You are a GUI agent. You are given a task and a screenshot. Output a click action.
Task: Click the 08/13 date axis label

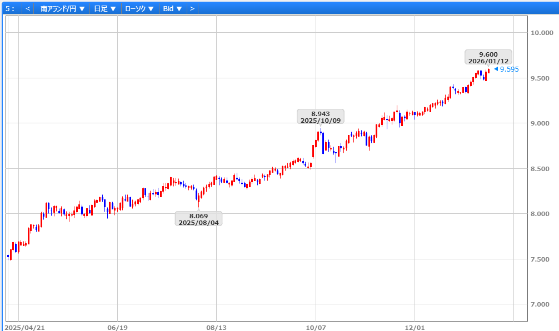point(216,328)
